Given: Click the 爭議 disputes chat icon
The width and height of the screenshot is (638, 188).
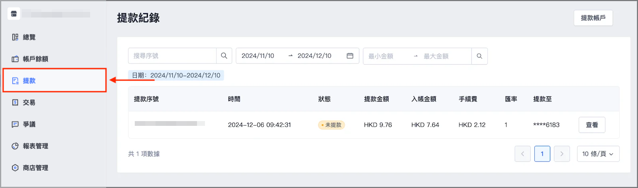Looking at the screenshot, I should pos(15,124).
